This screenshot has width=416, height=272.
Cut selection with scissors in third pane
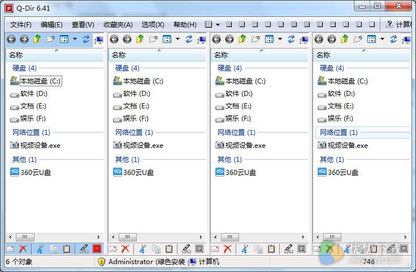click(x=245, y=249)
